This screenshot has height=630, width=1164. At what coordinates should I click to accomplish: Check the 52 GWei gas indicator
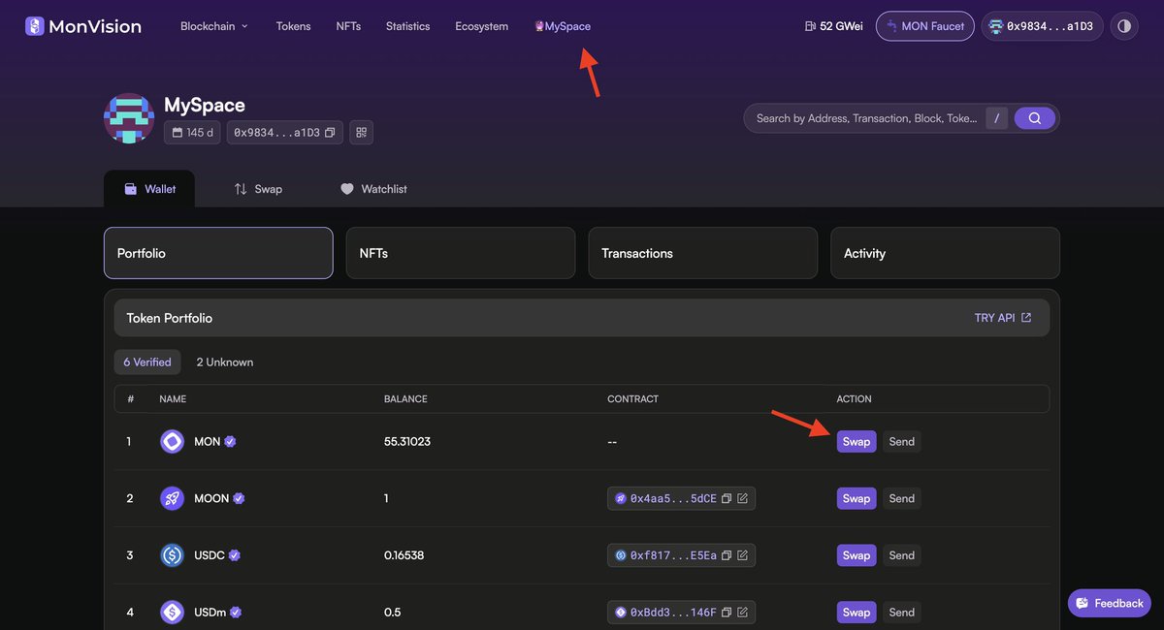(x=833, y=26)
